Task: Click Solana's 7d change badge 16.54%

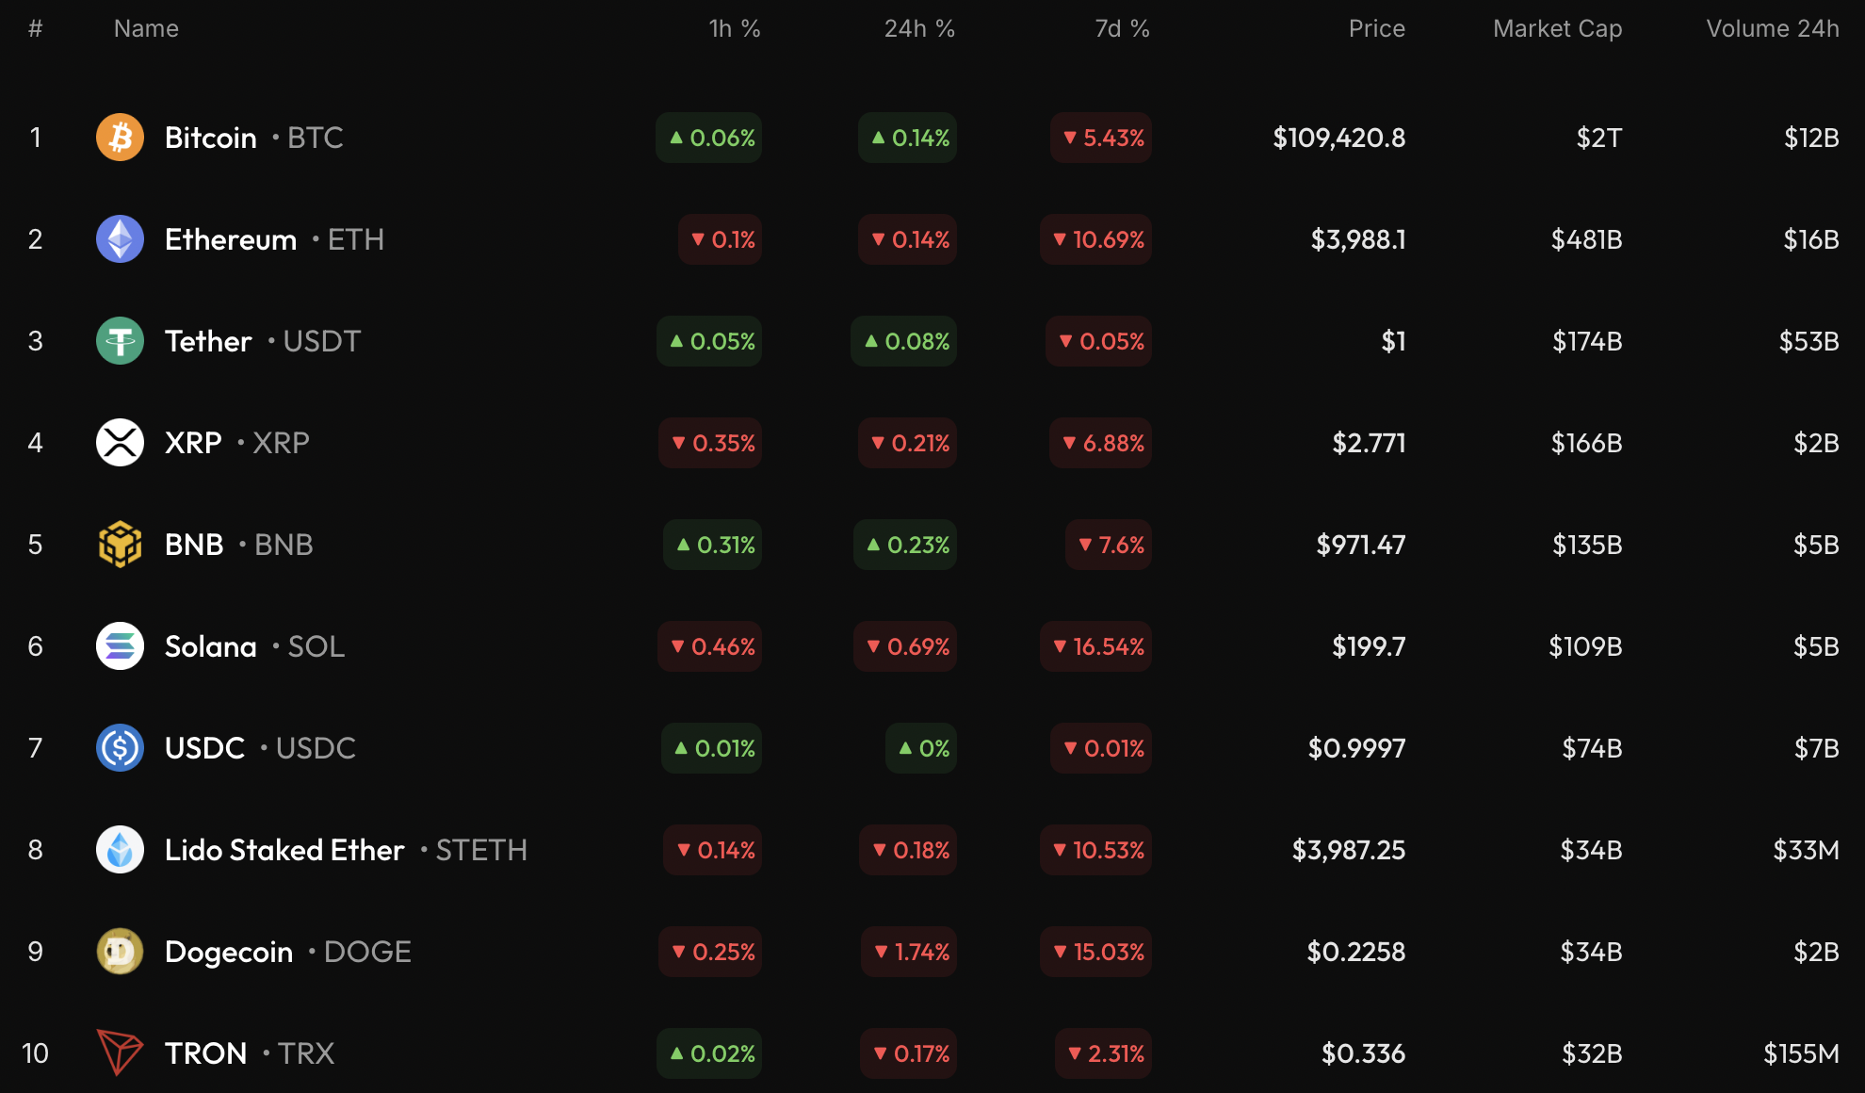Action: [1096, 646]
